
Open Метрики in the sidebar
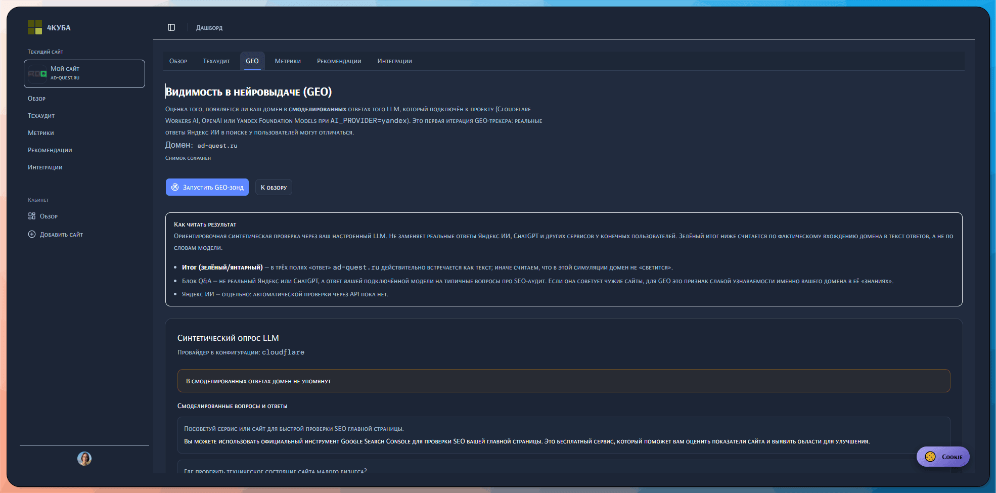pyautogui.click(x=40, y=133)
